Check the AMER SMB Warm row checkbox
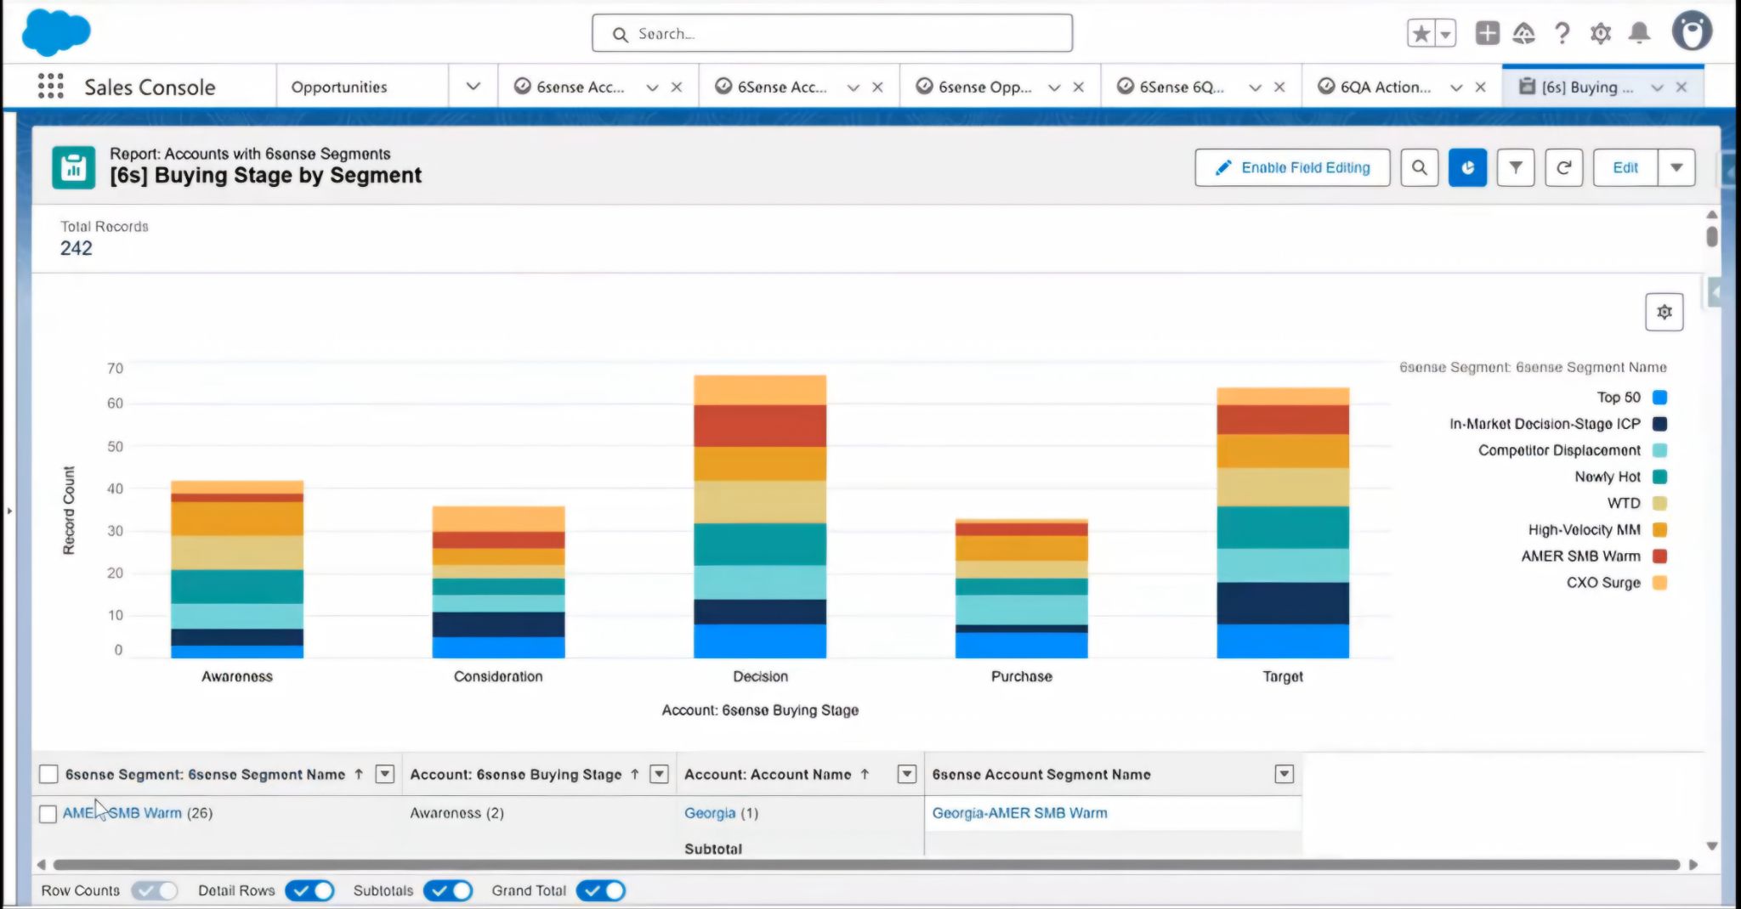 tap(48, 814)
